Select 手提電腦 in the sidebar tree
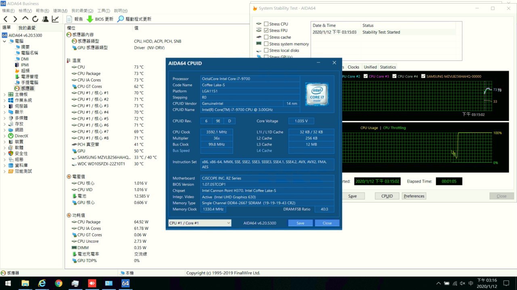 coord(29,82)
